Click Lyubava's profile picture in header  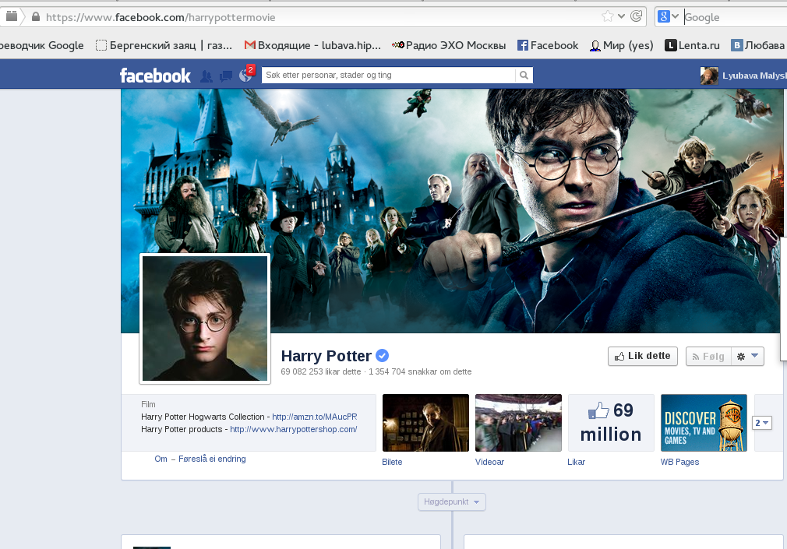coord(709,76)
